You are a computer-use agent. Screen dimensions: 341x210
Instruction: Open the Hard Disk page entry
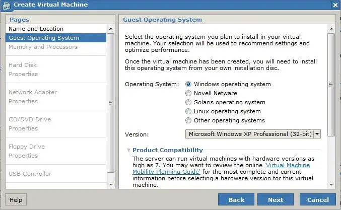pos(23,65)
